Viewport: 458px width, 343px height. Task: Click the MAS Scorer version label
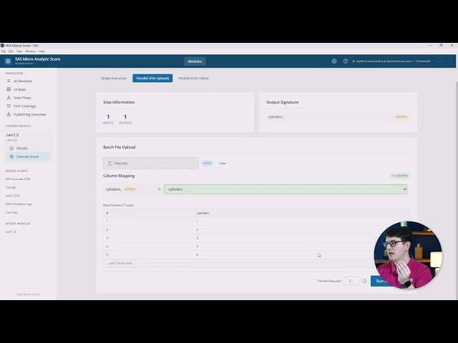(x=29, y=294)
